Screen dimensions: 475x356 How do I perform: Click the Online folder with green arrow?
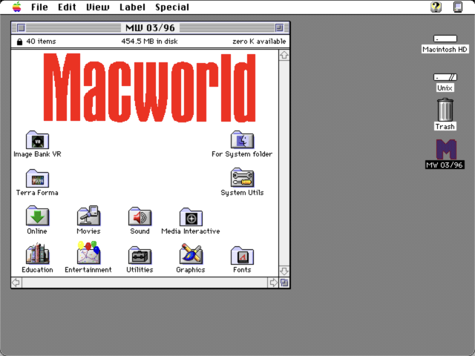click(37, 216)
